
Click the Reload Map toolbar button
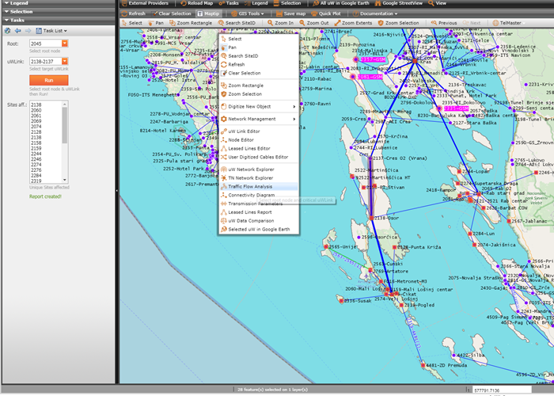coord(196,3)
